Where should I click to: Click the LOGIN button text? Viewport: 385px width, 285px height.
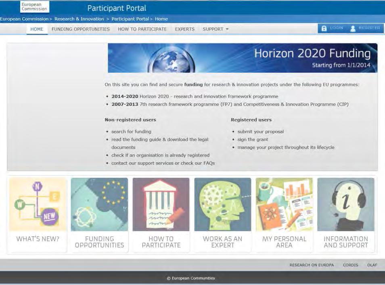(x=337, y=28)
